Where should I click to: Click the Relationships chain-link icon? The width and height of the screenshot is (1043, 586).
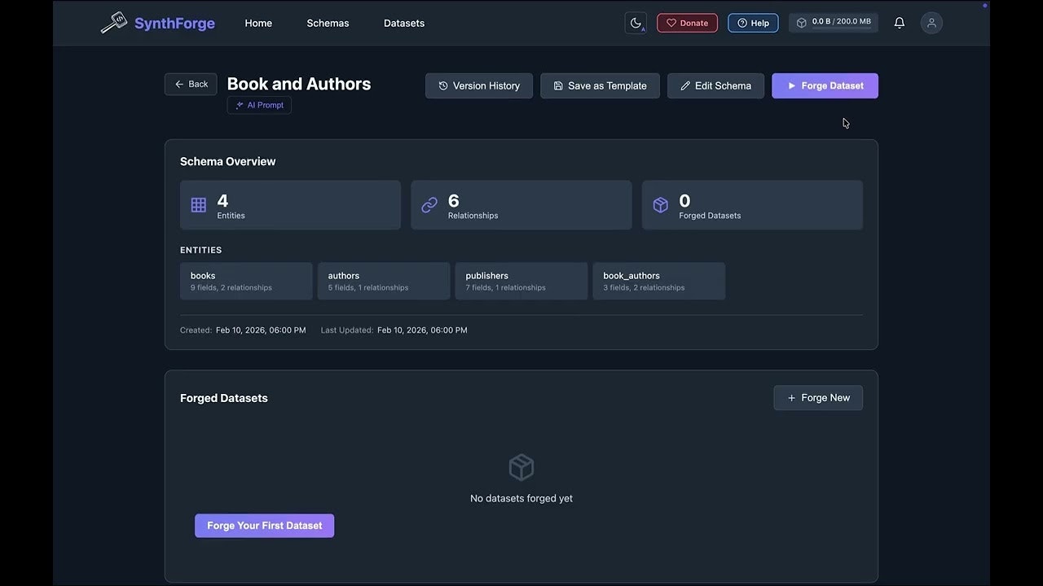[x=429, y=204]
